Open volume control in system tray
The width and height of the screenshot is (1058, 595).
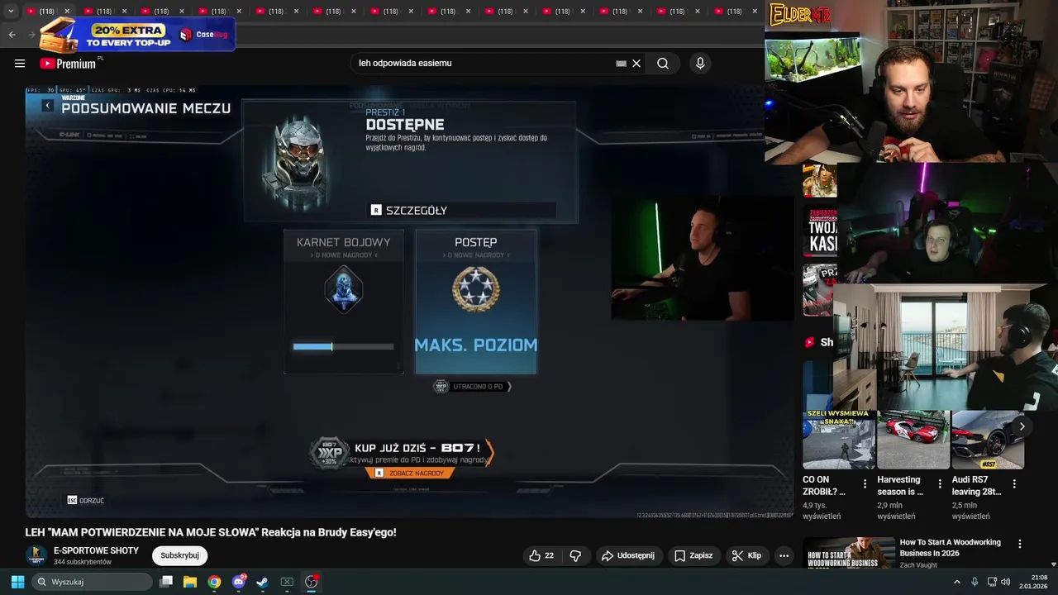coord(1006,582)
